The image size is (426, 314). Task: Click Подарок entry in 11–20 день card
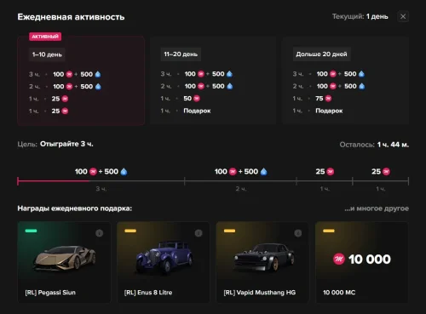click(x=197, y=111)
